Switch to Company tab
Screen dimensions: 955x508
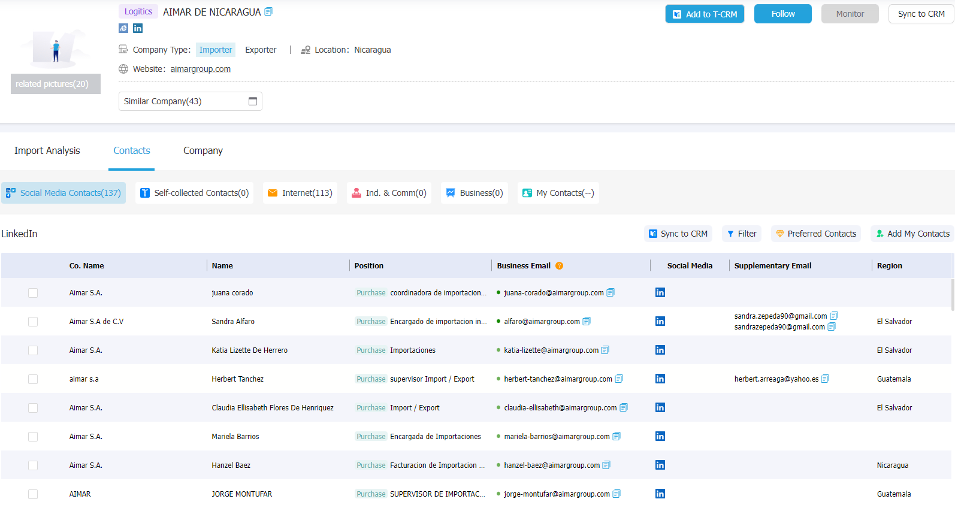(203, 150)
